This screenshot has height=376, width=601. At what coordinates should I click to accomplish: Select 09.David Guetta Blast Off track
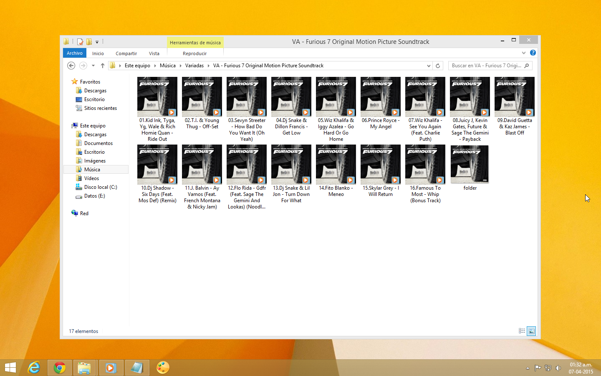point(515,106)
